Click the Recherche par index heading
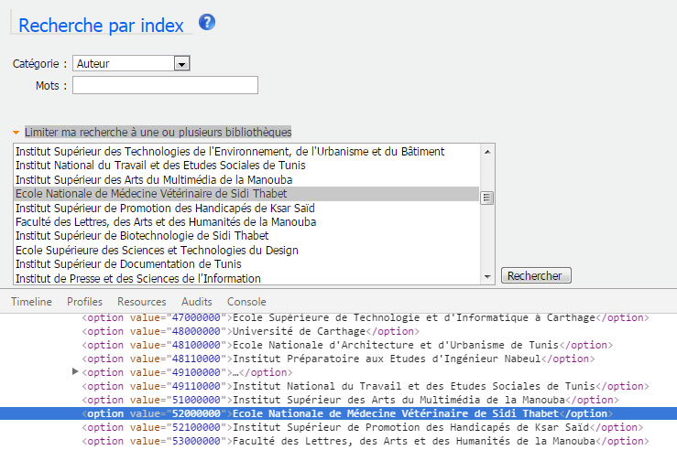Viewport: 677px width, 450px height. (x=101, y=26)
